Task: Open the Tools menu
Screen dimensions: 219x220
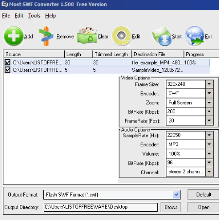Action: point(34,16)
